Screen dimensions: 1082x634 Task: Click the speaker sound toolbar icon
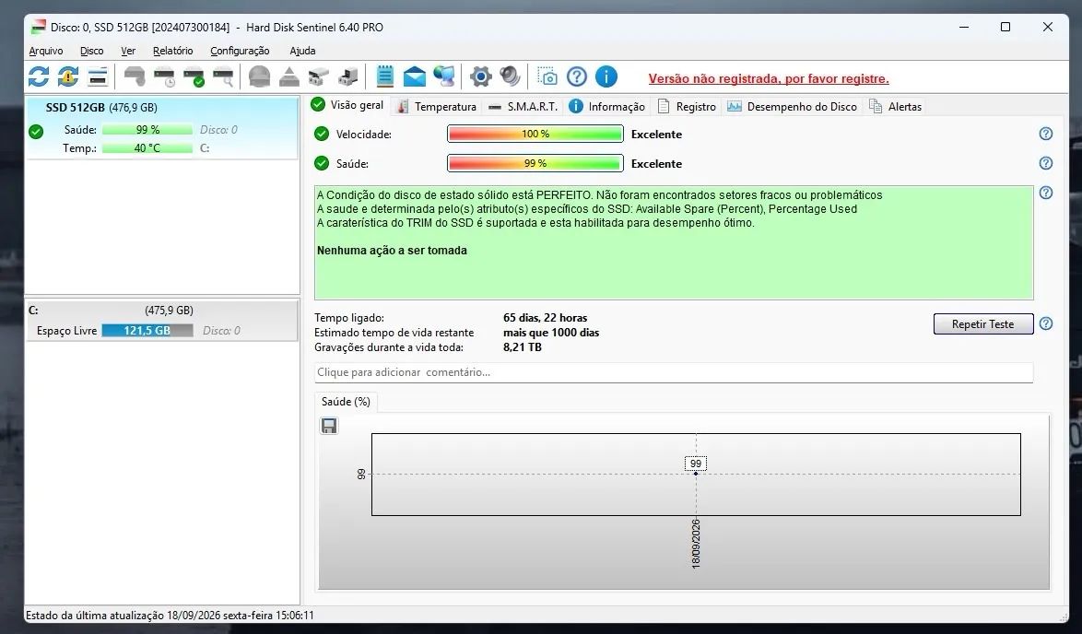click(510, 76)
